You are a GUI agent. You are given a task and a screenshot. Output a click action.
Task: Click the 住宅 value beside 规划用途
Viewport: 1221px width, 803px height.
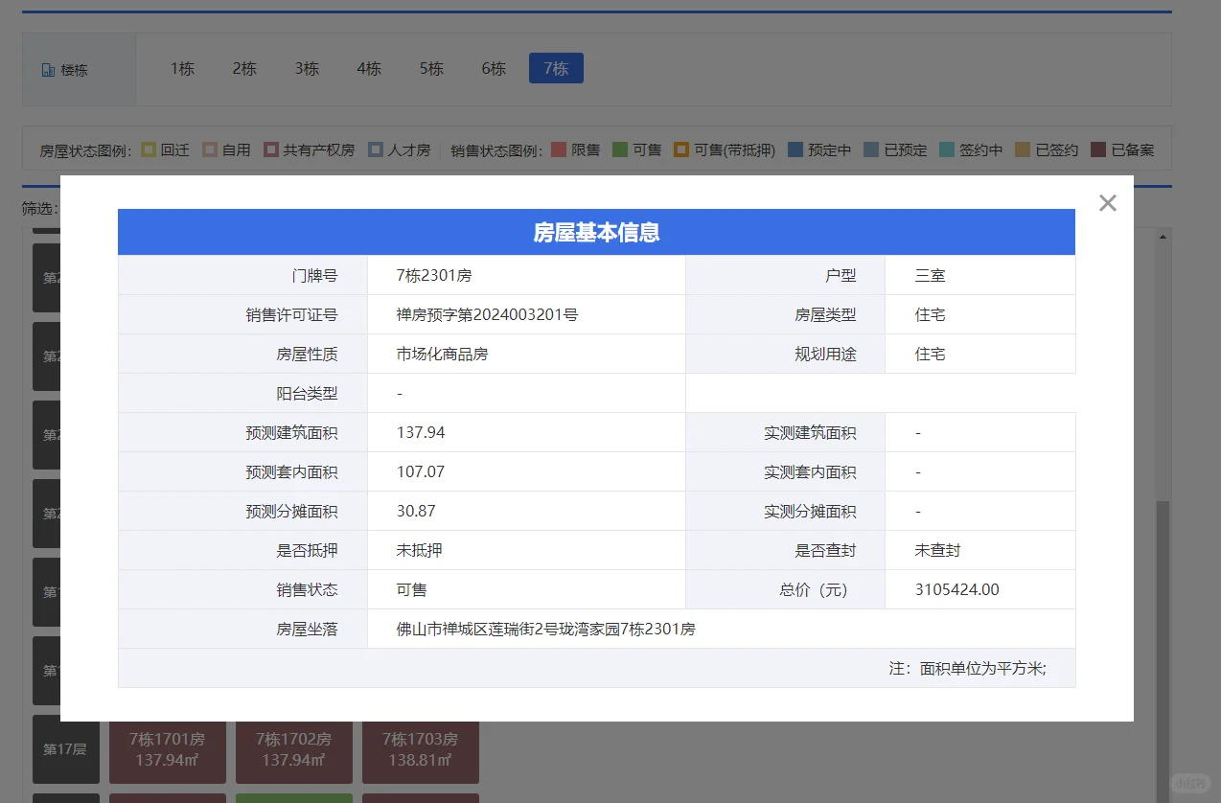tap(930, 354)
